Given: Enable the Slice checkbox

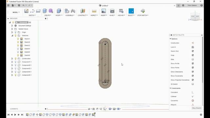Looking at the screenshot, I should point(193,59).
